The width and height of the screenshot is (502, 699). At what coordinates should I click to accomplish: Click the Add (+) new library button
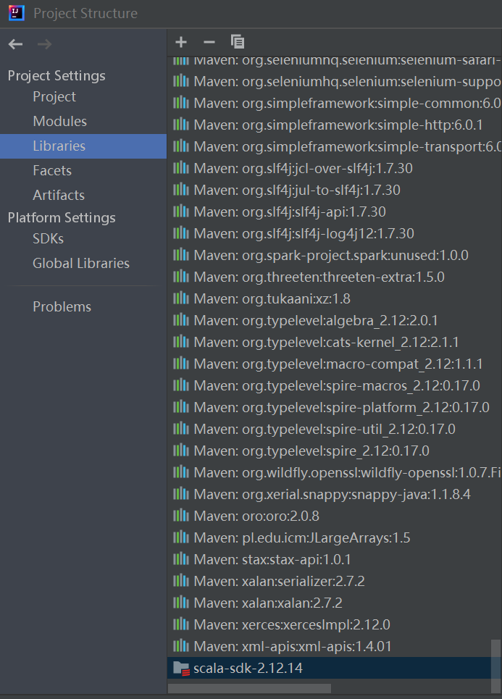pos(181,42)
